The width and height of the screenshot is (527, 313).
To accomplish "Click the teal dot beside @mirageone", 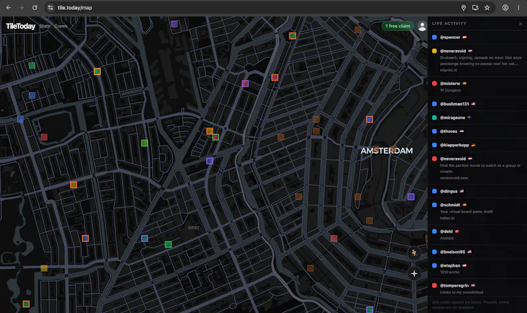I will 434,118.
